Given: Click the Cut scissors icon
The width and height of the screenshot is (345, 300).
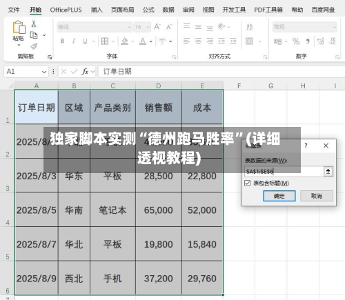Looking at the screenshot, I should tap(34, 23).
